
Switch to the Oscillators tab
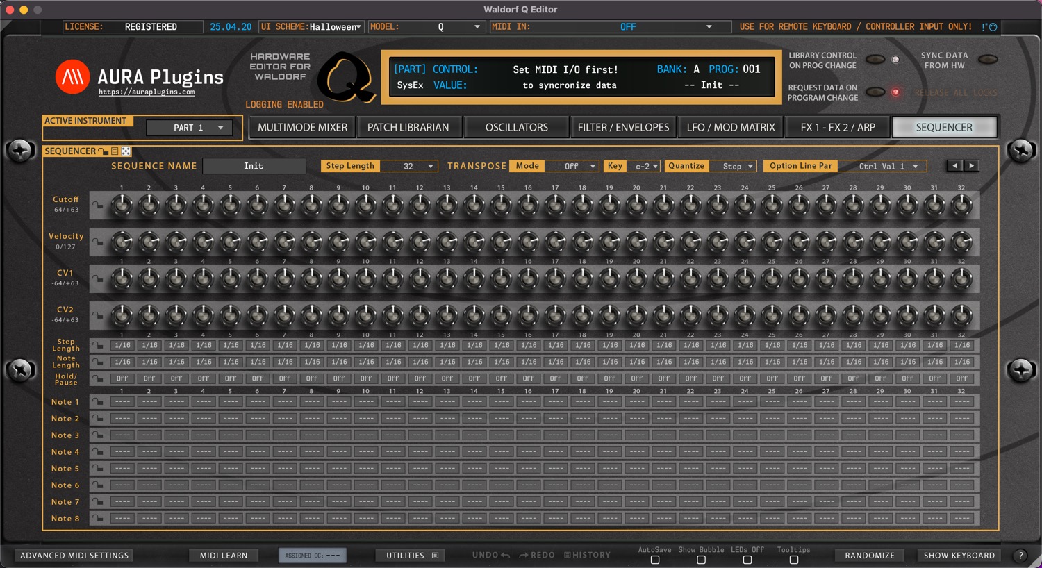[517, 128]
